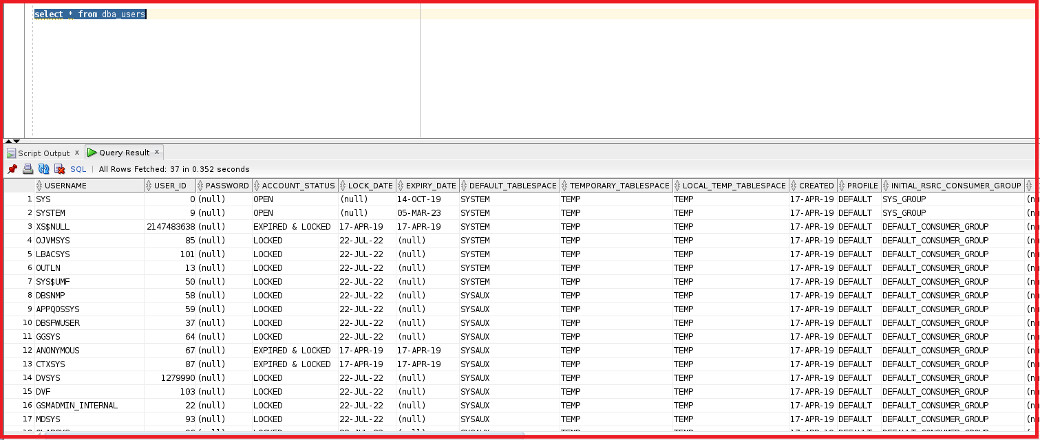This screenshot has height=440, width=1040.
Task: Click the GGSYS username cell
Action: (x=89, y=337)
